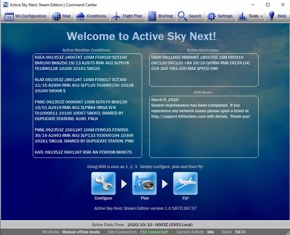Minimize the Command Center window
Image resolution: width=290 pixels, height=235 pixels.
tap(253, 5)
